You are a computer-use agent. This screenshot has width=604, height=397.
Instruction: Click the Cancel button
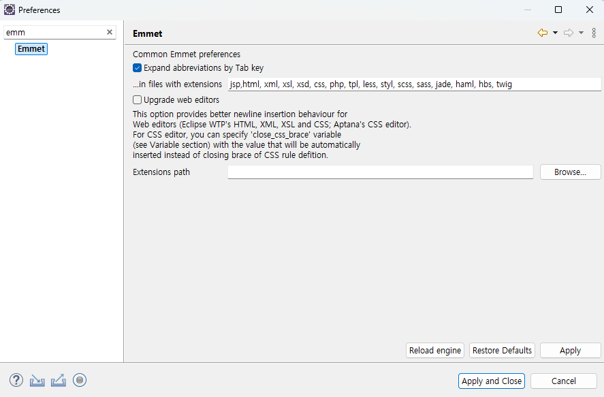coord(563,381)
